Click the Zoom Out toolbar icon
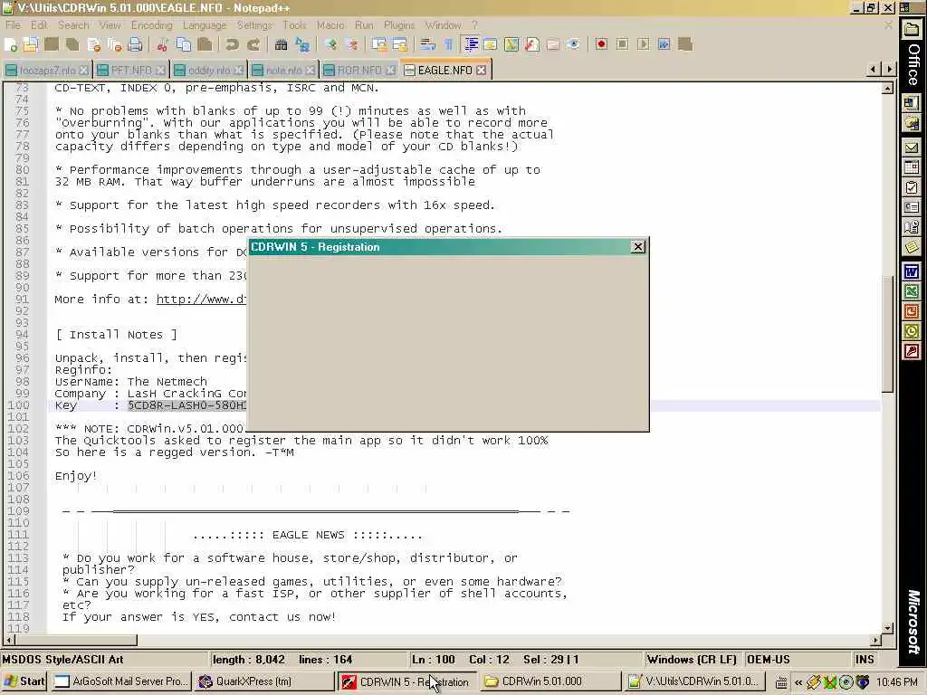The height and width of the screenshot is (695, 927). pos(351,45)
